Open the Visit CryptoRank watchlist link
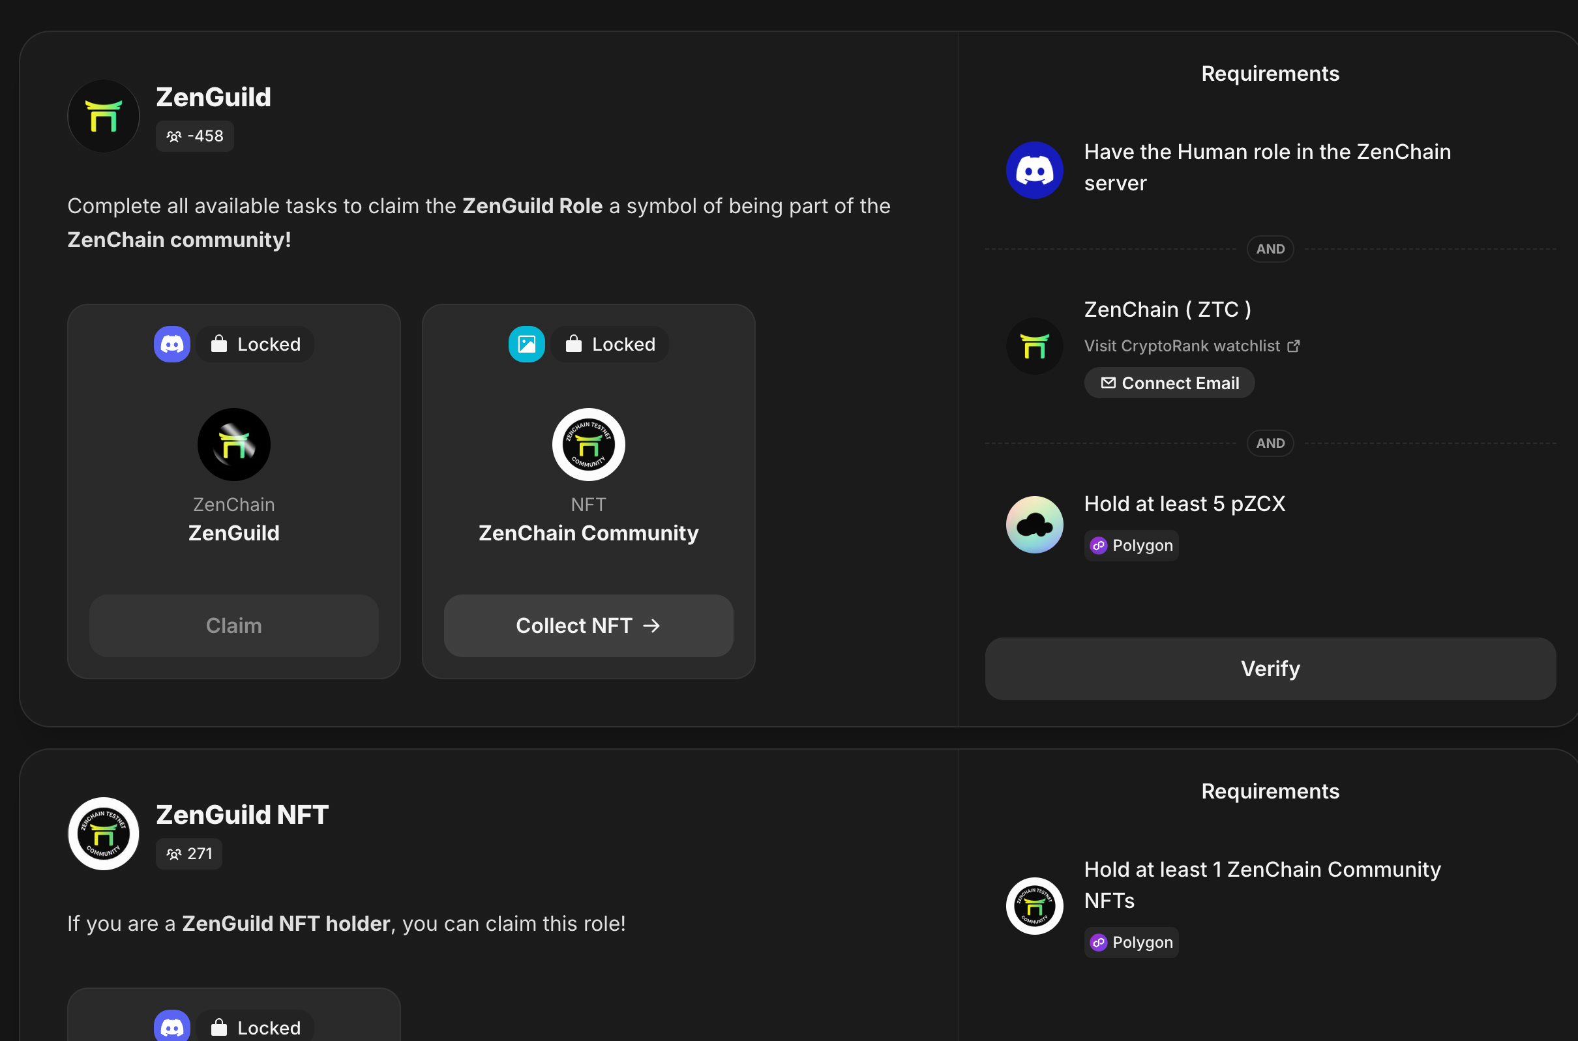Screen dimensions: 1578x1041 click(1191, 346)
